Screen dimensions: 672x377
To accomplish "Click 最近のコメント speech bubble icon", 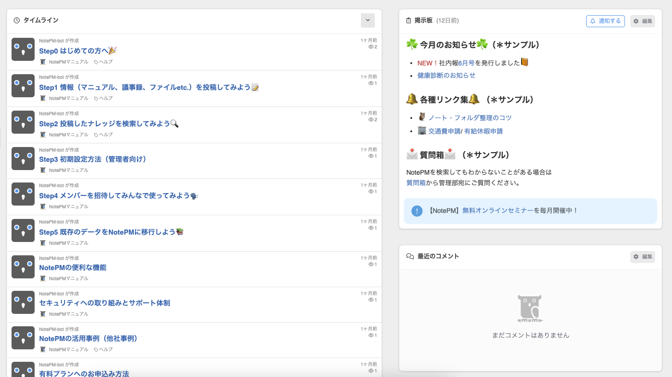I will 410,256.
